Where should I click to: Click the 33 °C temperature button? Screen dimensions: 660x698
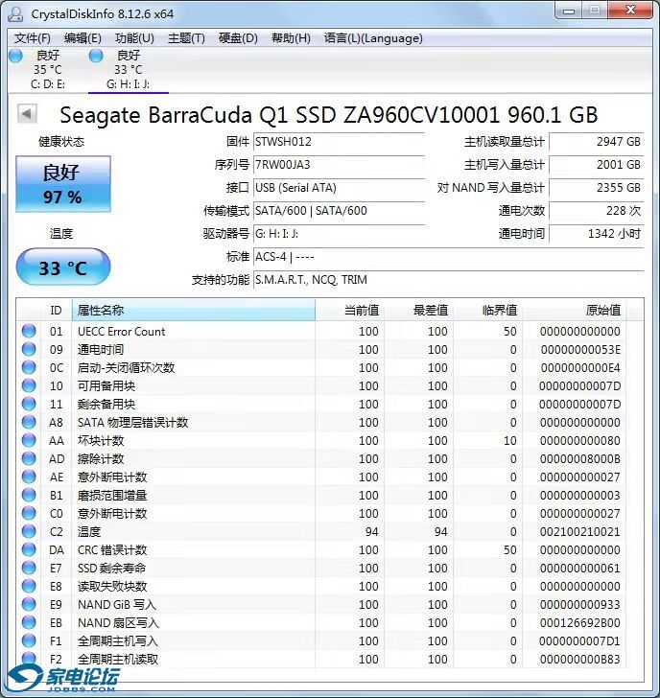click(x=63, y=267)
